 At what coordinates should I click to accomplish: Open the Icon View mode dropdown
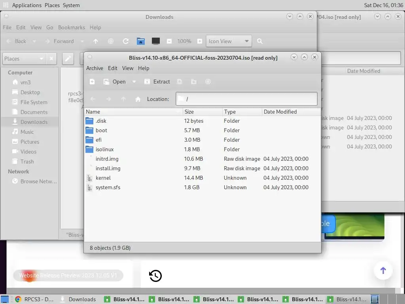229,41
